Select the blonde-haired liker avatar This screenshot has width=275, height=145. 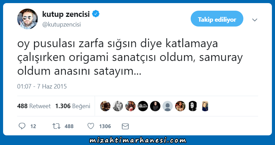[118, 106]
